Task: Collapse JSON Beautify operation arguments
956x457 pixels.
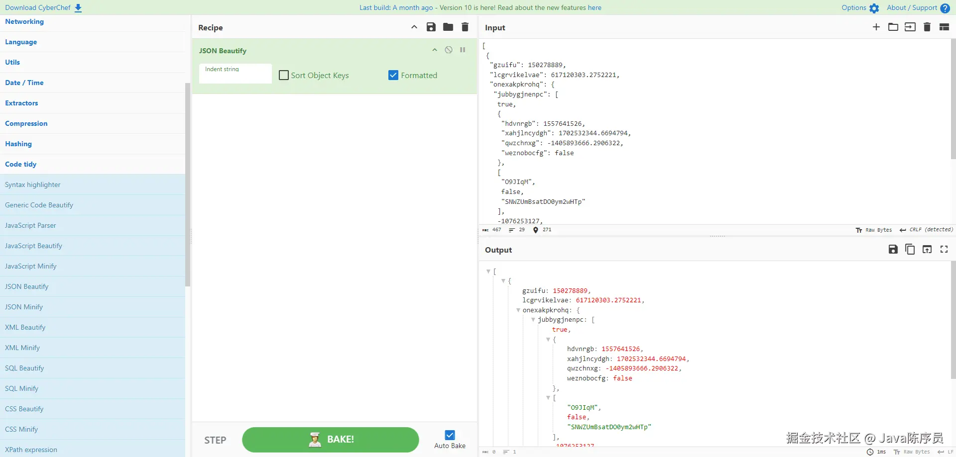Action: [435, 50]
